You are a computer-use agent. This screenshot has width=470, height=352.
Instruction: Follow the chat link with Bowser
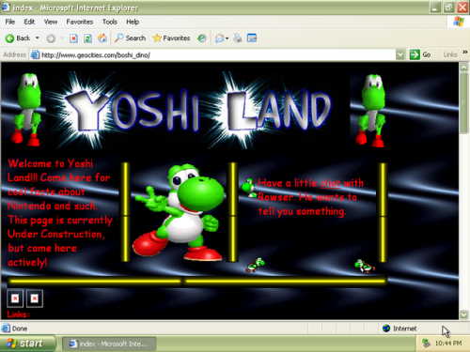point(330,183)
